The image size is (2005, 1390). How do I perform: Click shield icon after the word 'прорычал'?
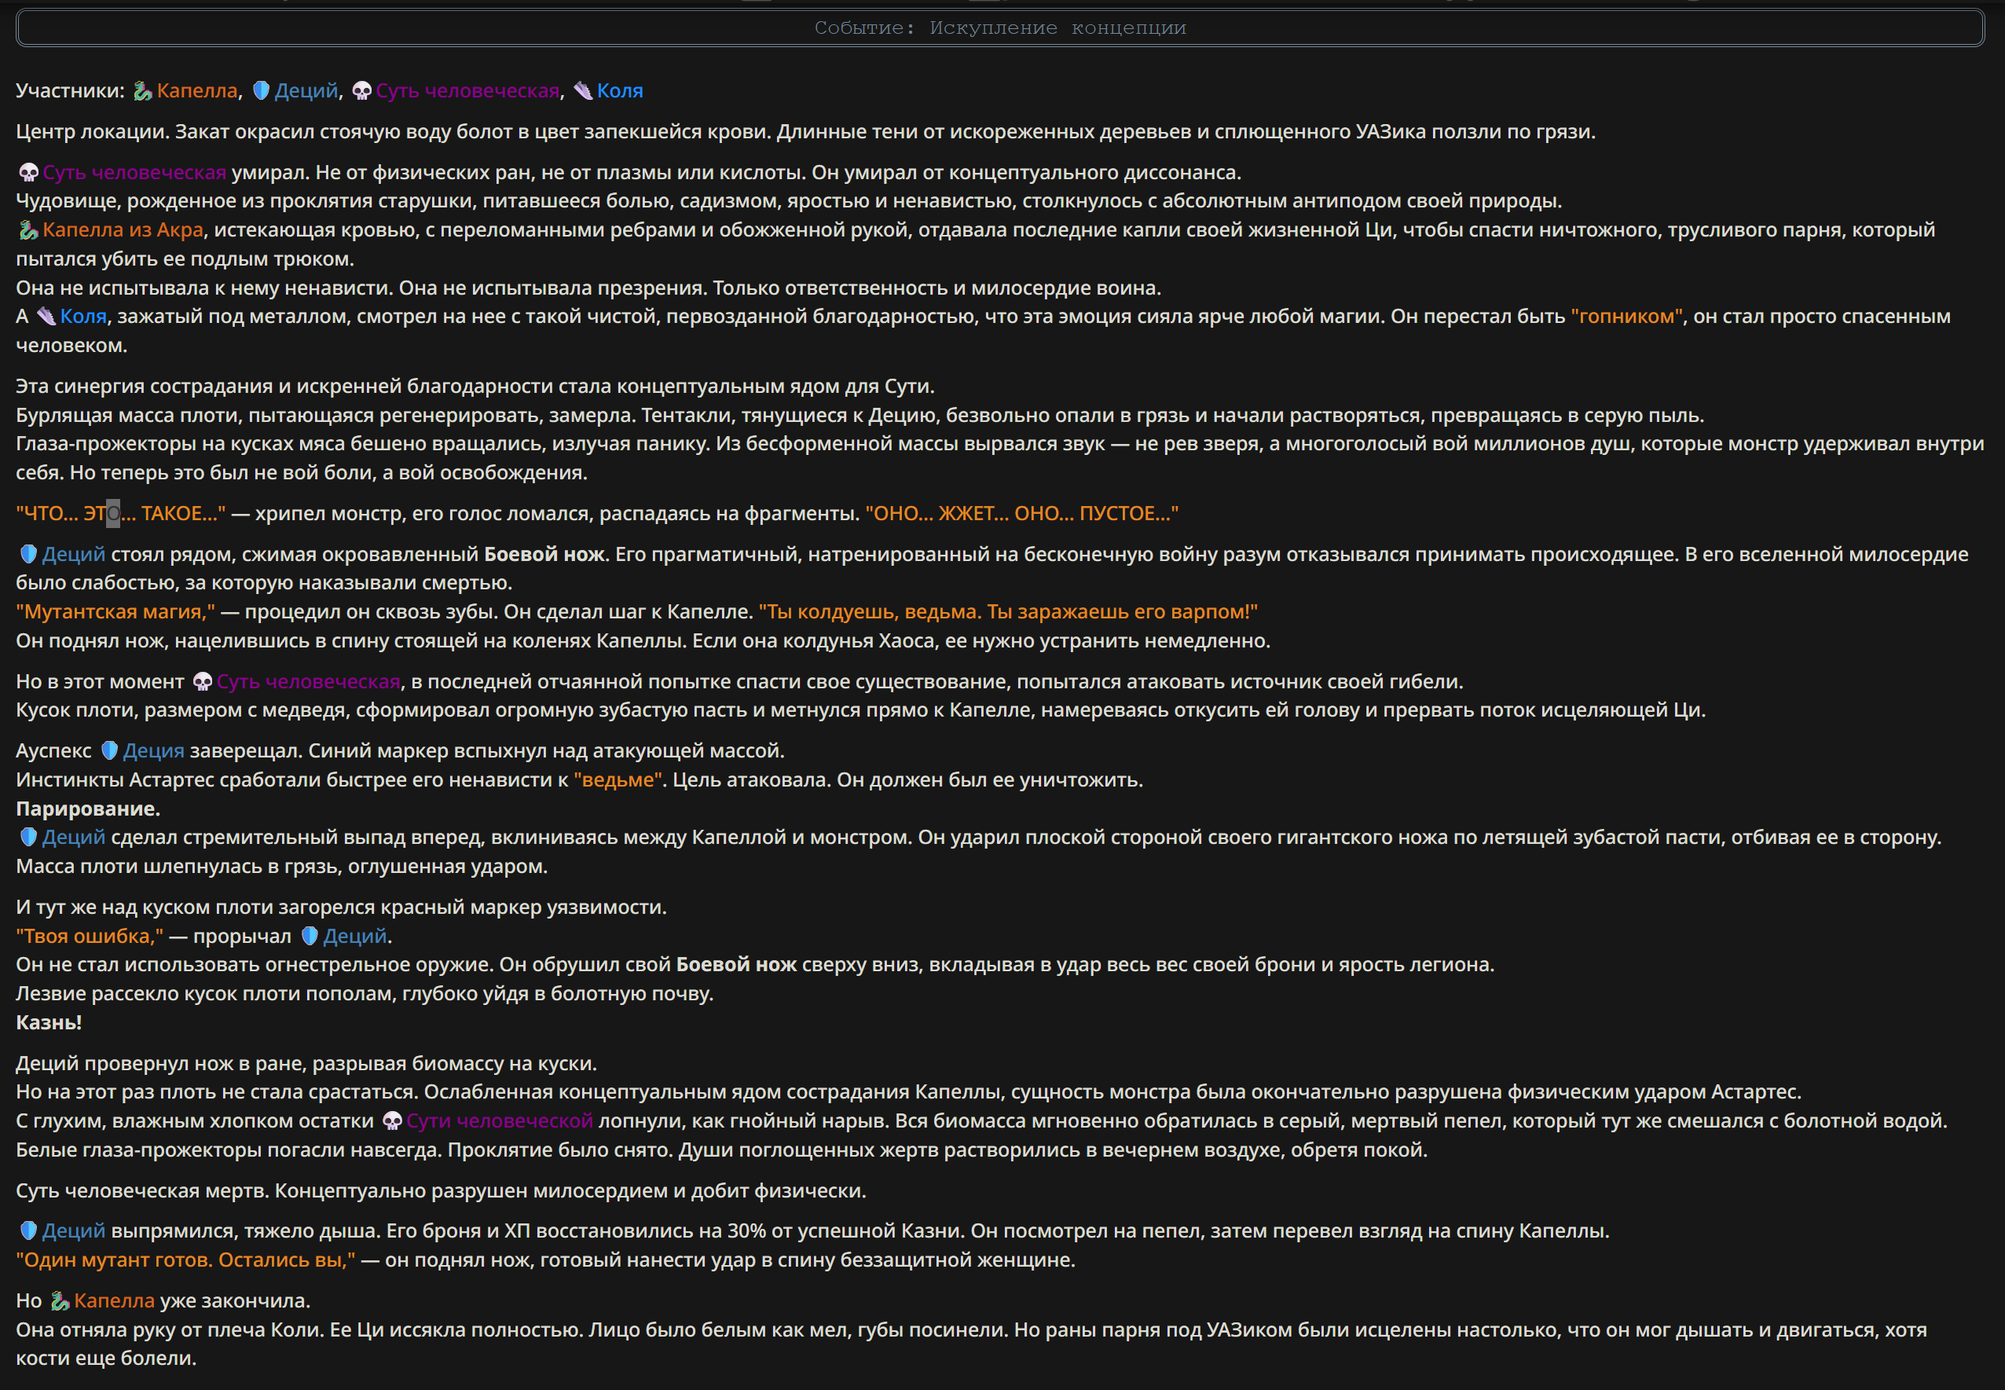pos(310,935)
